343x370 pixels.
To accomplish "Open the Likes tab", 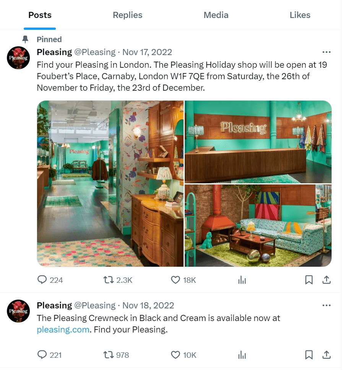I will (x=300, y=15).
